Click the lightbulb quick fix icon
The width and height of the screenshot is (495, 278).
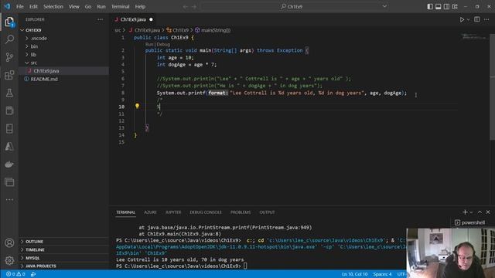pos(137,106)
